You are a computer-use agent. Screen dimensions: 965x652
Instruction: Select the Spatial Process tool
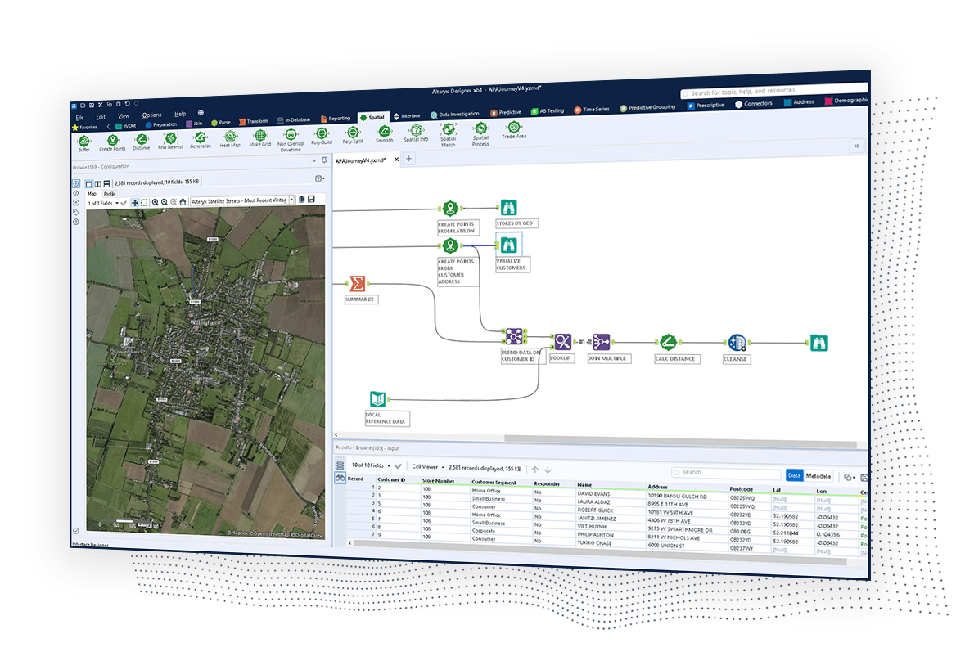pos(480,133)
